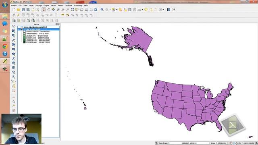Click the Coordinate input field

pos(189,143)
